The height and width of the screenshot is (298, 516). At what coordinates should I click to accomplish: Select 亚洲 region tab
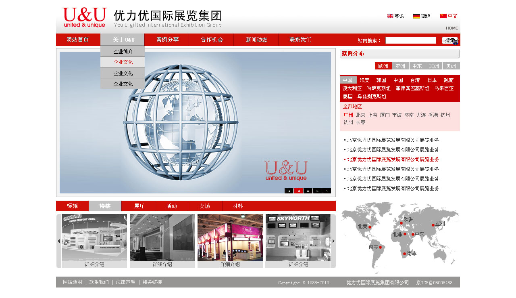pos(400,66)
